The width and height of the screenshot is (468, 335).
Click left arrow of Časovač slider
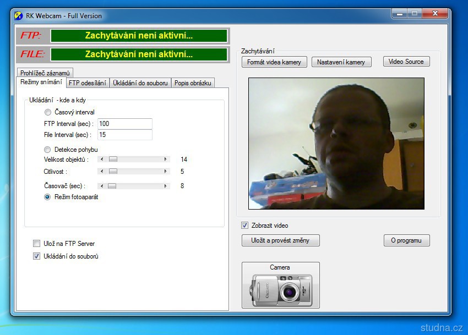click(x=102, y=186)
